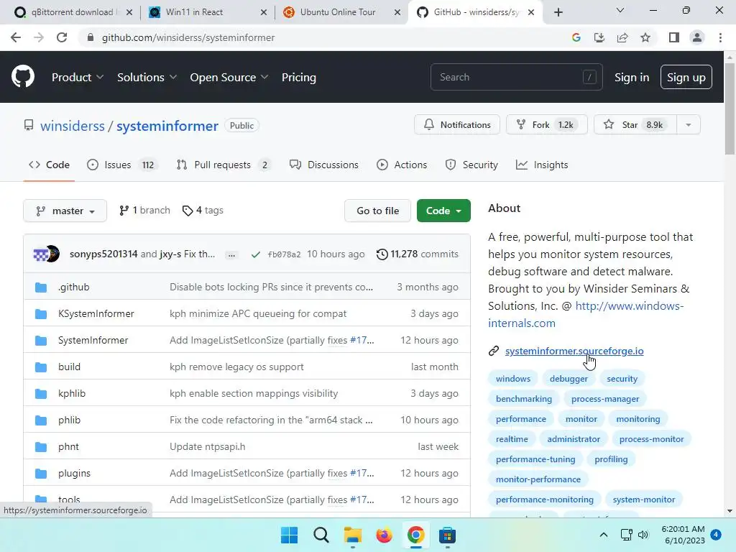736x552 pixels.
Task: Click the Fork button
Action: [x=547, y=125]
